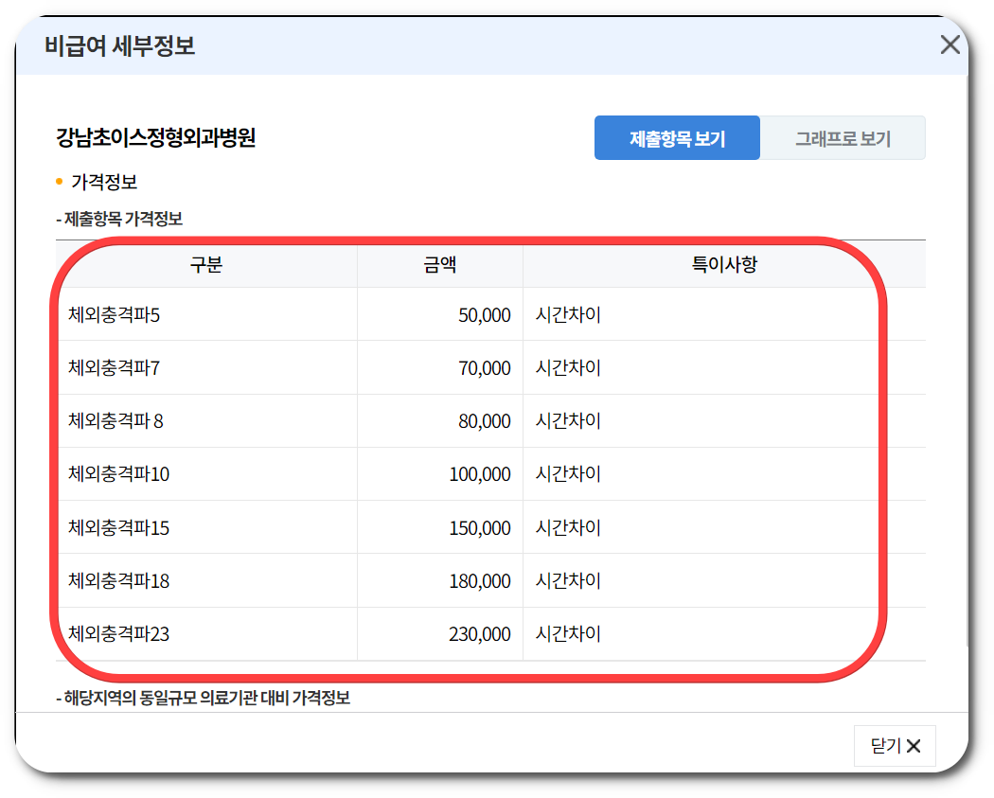994x798 pixels.
Task: Click the 닫기 close button
Action: pyautogui.click(x=894, y=746)
